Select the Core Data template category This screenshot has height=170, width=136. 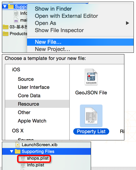(29, 96)
